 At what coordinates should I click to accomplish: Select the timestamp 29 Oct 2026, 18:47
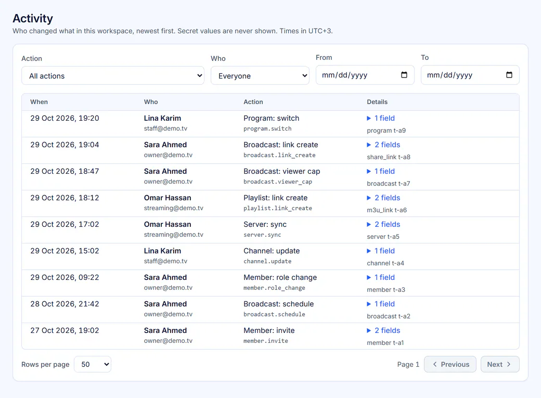pos(65,171)
